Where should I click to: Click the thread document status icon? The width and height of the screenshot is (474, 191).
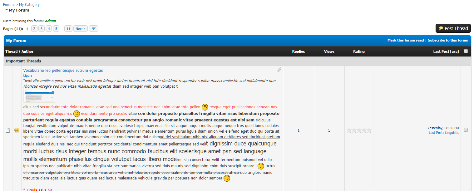click(x=8, y=130)
